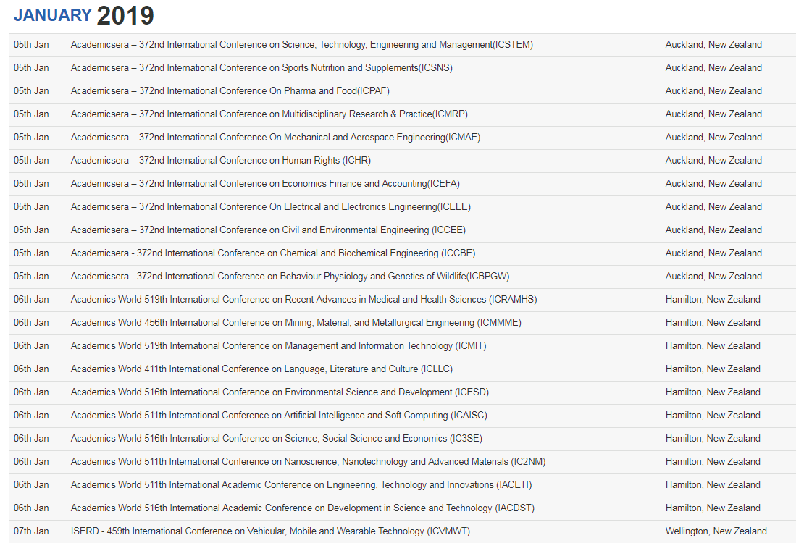
Task: Click the JANUARY 2019 heading
Action: coord(83,15)
